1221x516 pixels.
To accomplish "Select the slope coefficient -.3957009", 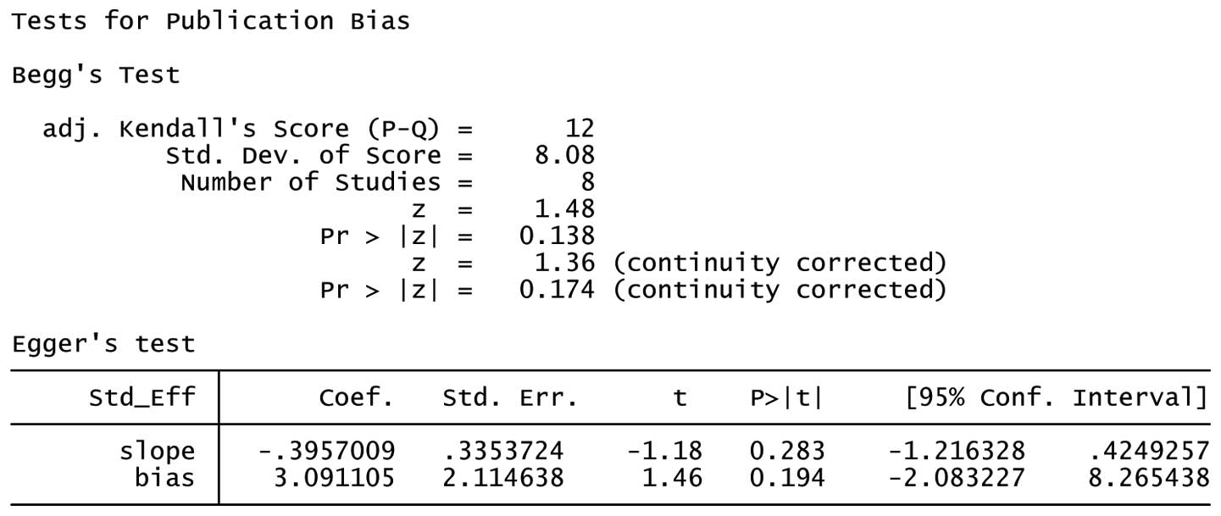I will [325, 451].
